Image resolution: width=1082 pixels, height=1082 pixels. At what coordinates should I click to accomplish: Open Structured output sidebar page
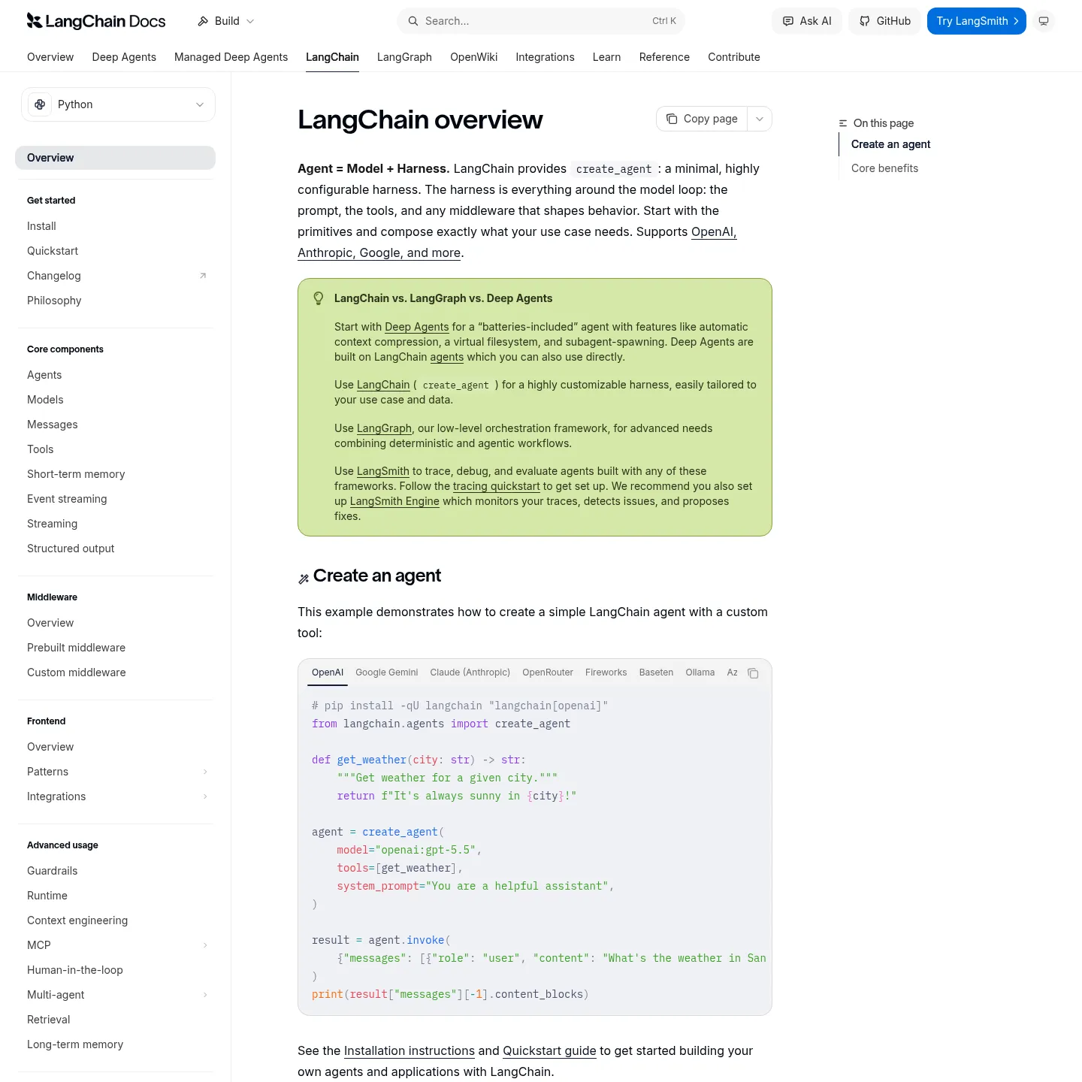coord(71,549)
